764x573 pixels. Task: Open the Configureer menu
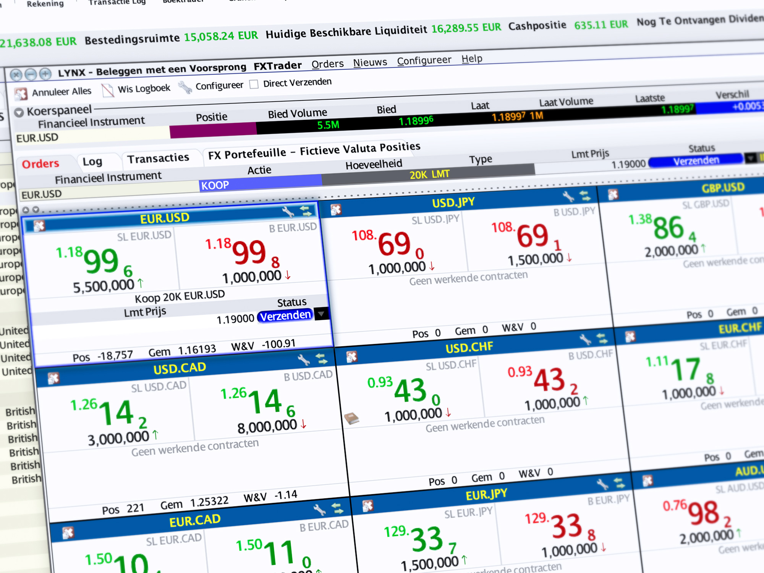[424, 60]
